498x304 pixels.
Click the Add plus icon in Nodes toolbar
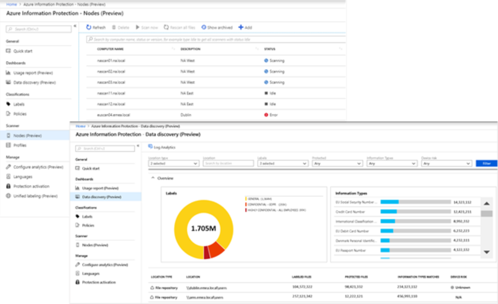pyautogui.click(x=241, y=27)
